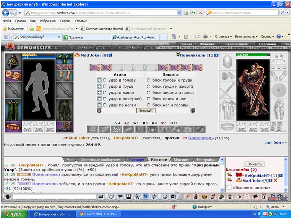This screenshot has height=219, width=292.
Task: Click the exit door icon in bottom bar
Action: (x=264, y=197)
